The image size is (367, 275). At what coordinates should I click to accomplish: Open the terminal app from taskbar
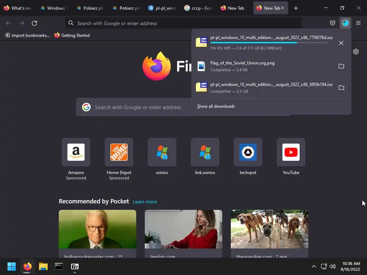(x=59, y=266)
